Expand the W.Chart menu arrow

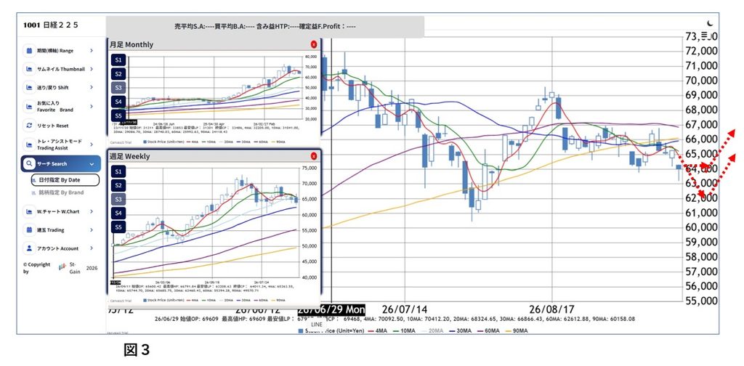coord(92,211)
